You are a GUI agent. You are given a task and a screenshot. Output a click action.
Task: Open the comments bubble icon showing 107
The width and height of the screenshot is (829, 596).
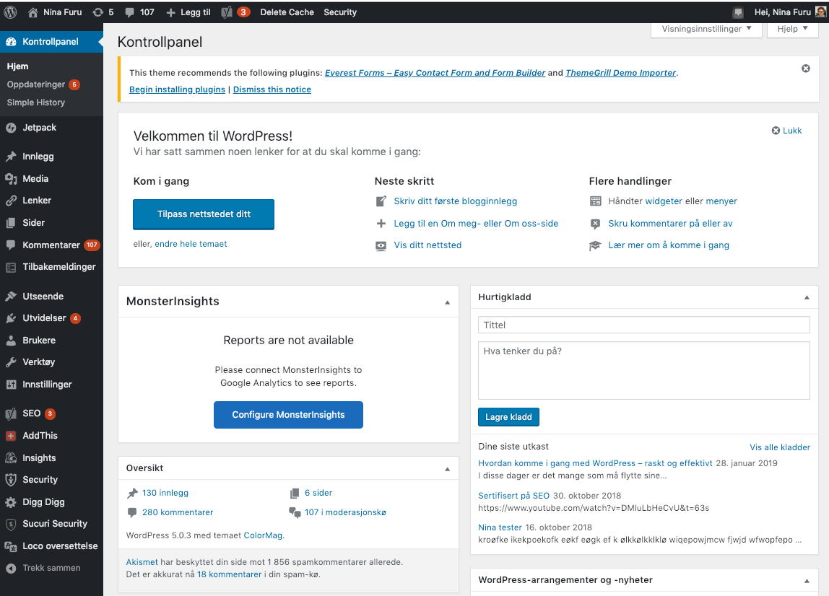(x=129, y=12)
